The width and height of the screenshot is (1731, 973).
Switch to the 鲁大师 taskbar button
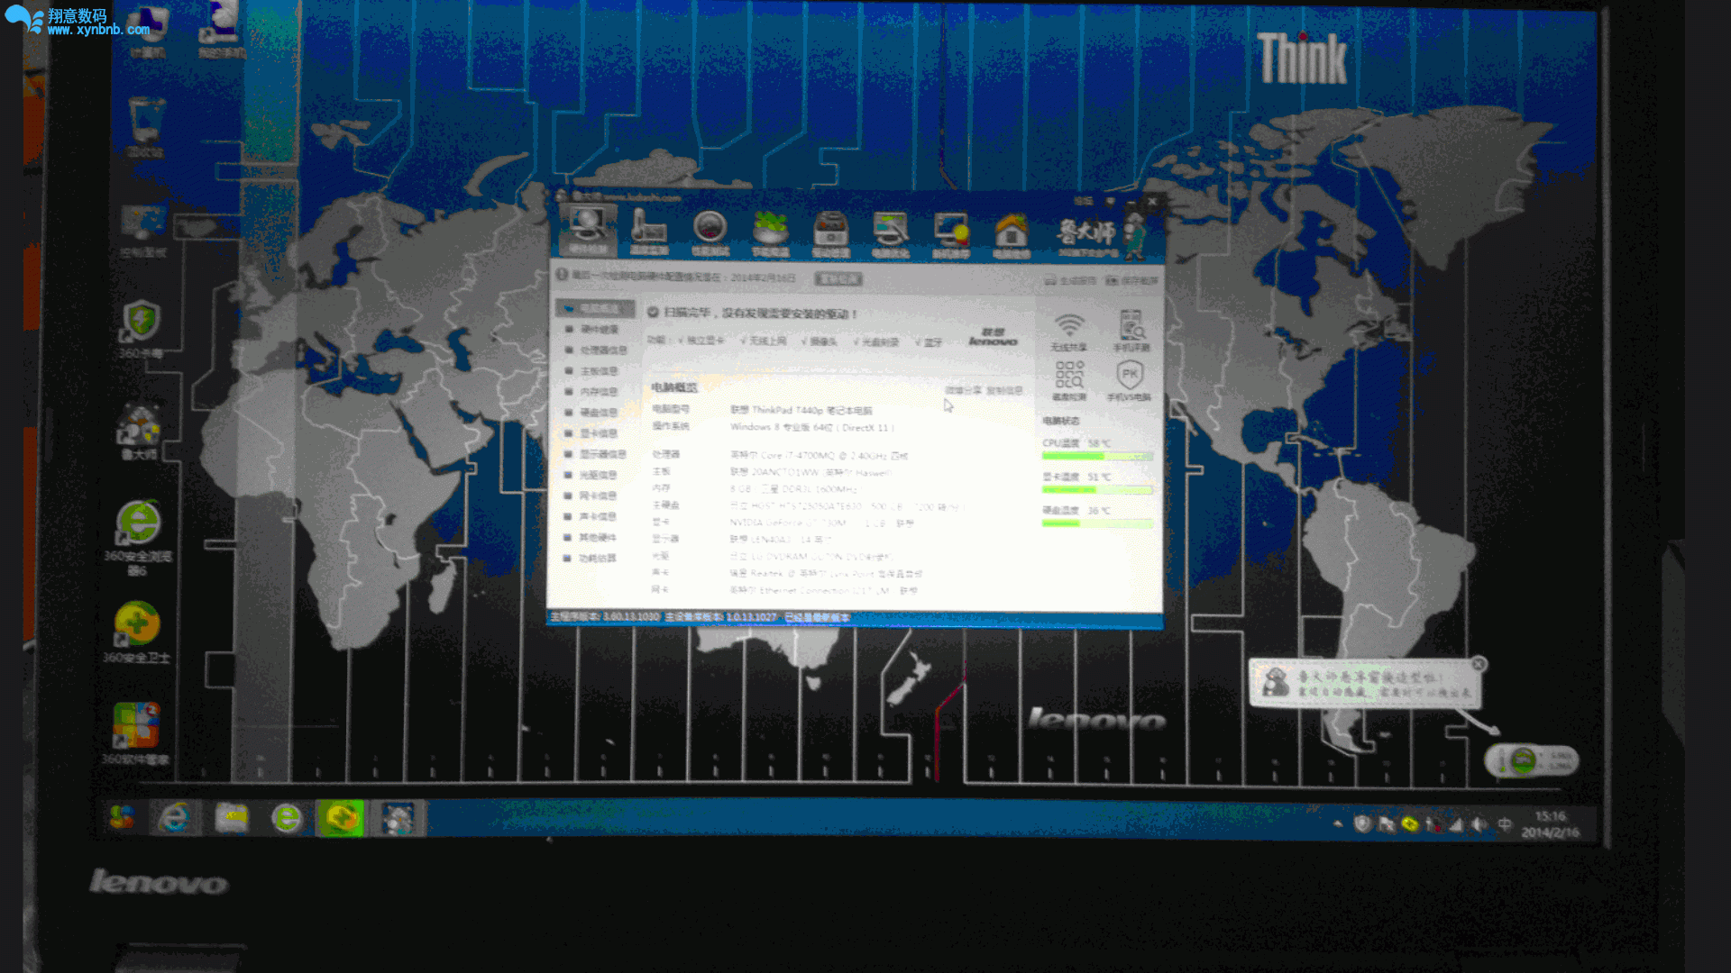[398, 818]
